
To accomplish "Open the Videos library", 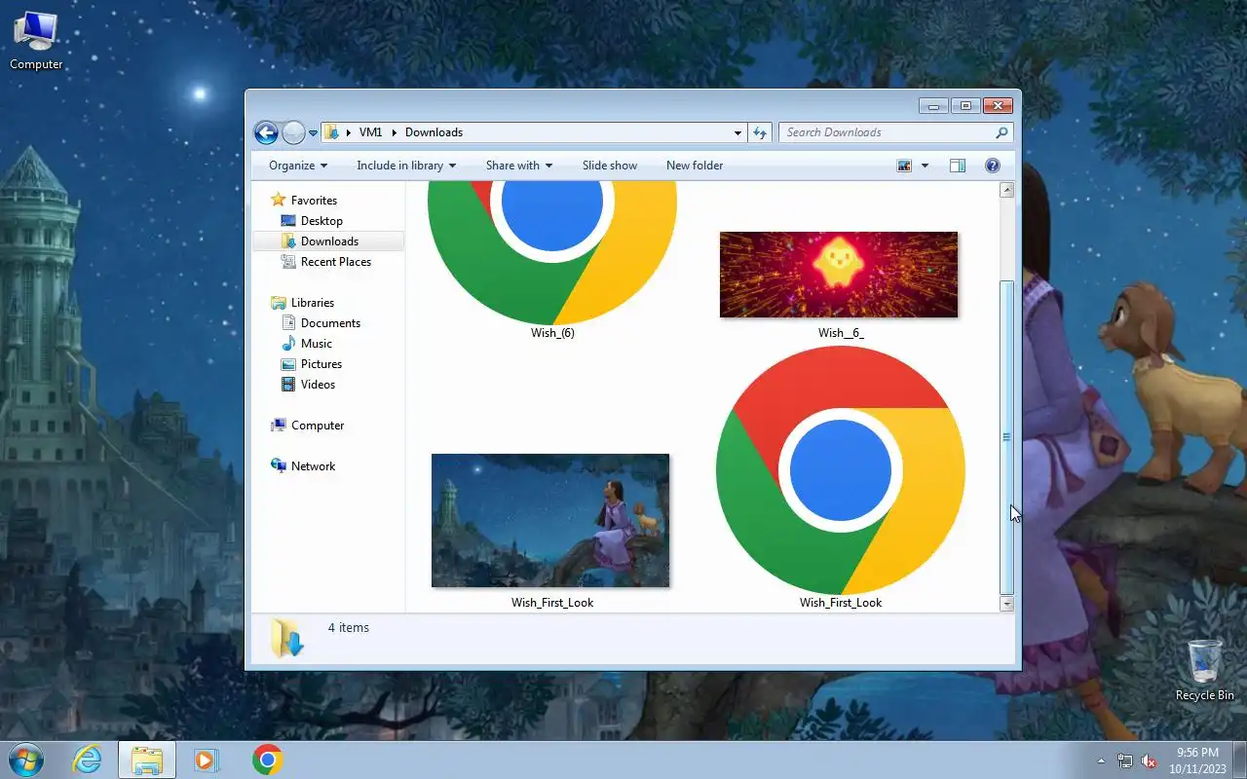I will [x=318, y=385].
